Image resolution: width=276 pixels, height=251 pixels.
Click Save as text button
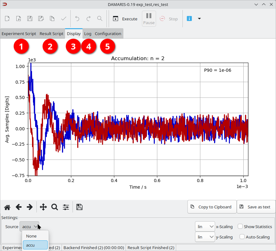pos(256,207)
